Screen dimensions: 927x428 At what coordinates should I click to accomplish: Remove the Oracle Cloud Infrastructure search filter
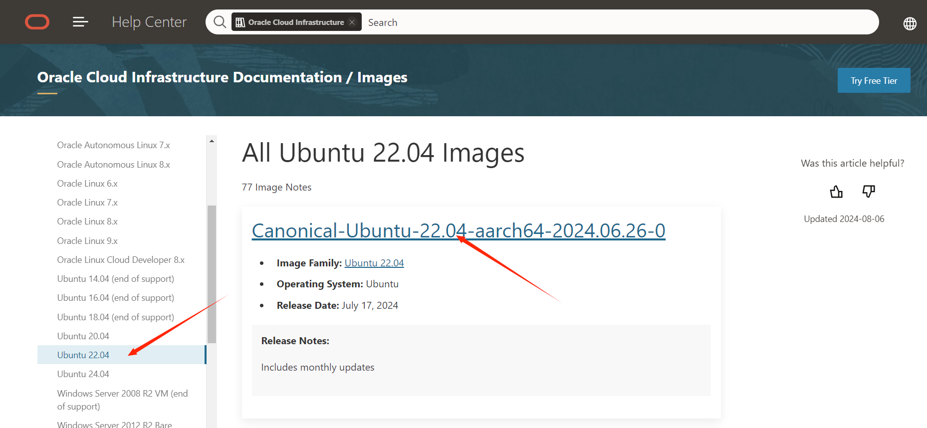coord(352,22)
